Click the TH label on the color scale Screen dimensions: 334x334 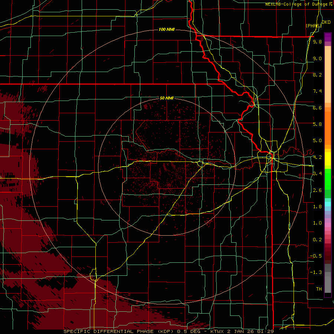(x=319, y=289)
